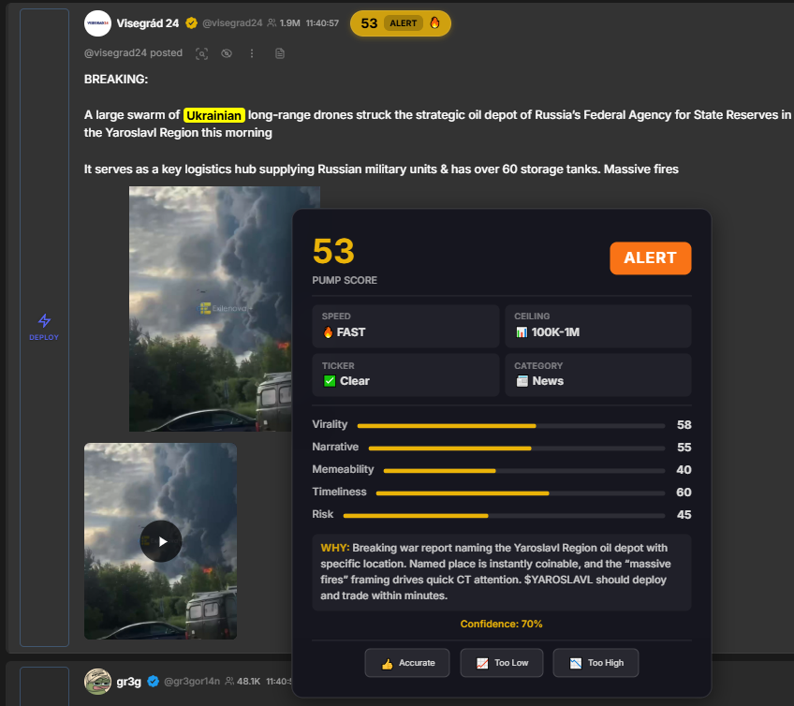Click the followers icon next to 1.9M
This screenshot has width=794, height=706.
point(272,23)
